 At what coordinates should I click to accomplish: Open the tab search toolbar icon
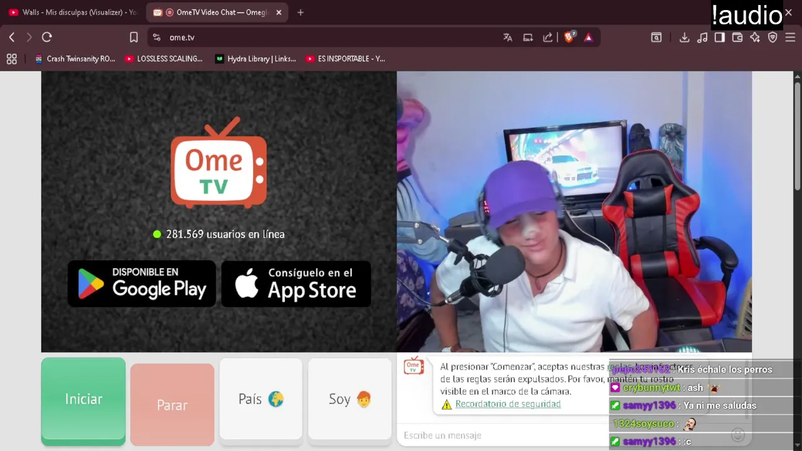tap(656, 38)
